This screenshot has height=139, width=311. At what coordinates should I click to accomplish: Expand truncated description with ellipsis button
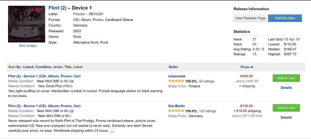coord(112,131)
